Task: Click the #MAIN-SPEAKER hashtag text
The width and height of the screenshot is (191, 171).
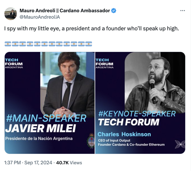Action: pos(46,118)
